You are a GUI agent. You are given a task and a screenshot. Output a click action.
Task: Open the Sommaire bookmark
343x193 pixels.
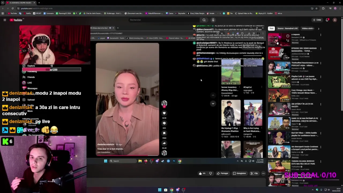(x=49, y=13)
